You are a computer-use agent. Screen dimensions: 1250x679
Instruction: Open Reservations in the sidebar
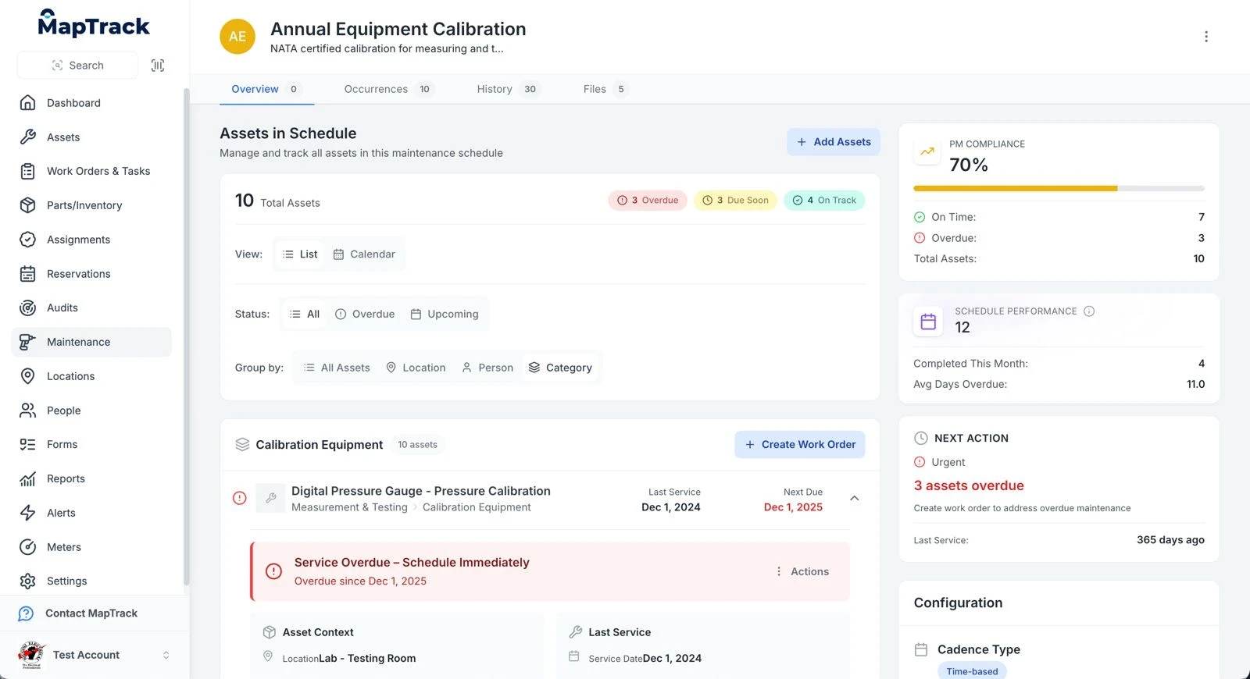(92, 274)
